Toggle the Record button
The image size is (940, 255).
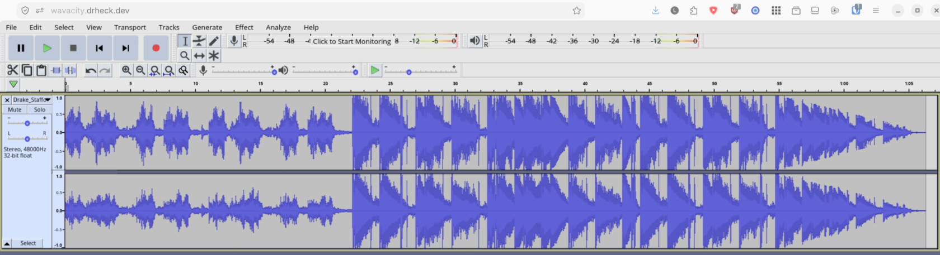[x=156, y=48]
